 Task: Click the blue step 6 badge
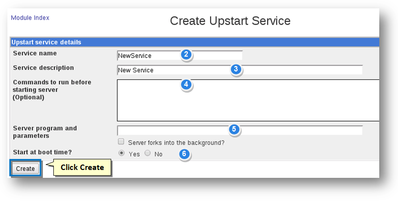tap(184, 154)
